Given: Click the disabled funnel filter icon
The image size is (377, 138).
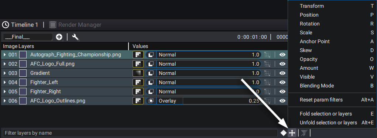Looking at the screenshot, I should pos(304,132).
